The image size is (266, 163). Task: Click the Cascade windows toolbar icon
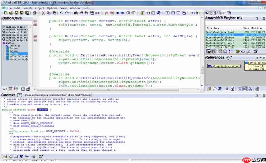coord(184,13)
